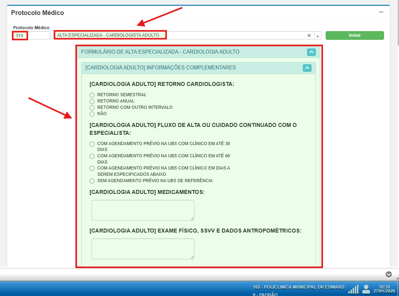Focus the Medicamentos text area
Image resolution: width=399 pixels, height=296 pixels.
[143, 210]
